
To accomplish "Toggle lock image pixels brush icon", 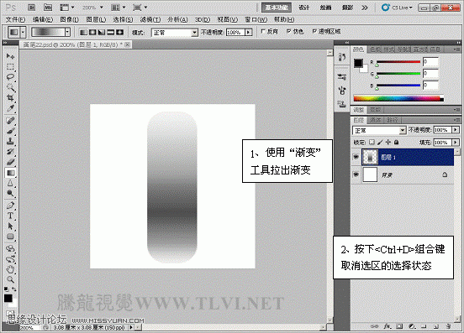I will tap(380, 143).
